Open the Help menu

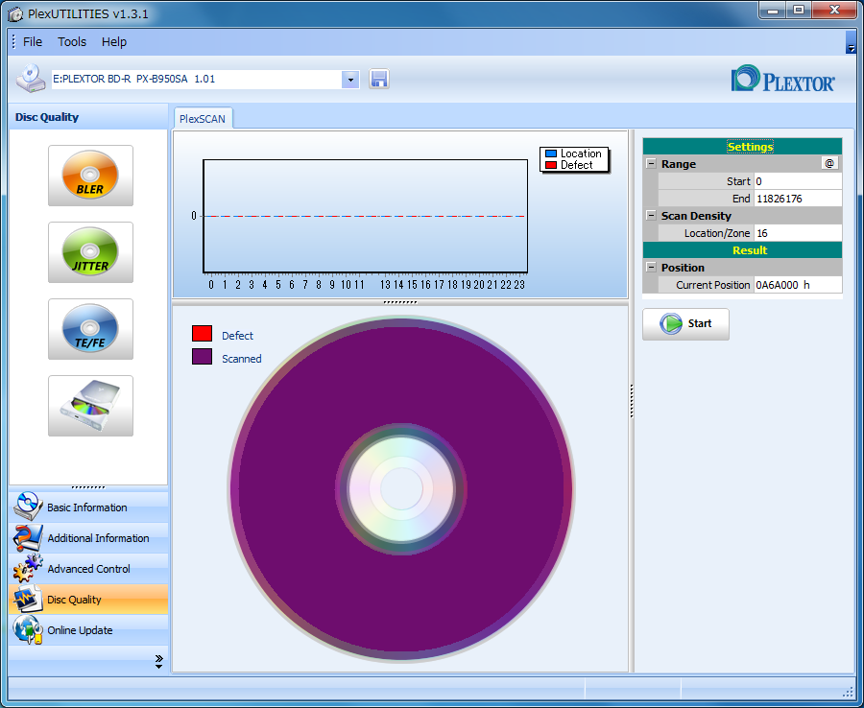click(x=114, y=42)
